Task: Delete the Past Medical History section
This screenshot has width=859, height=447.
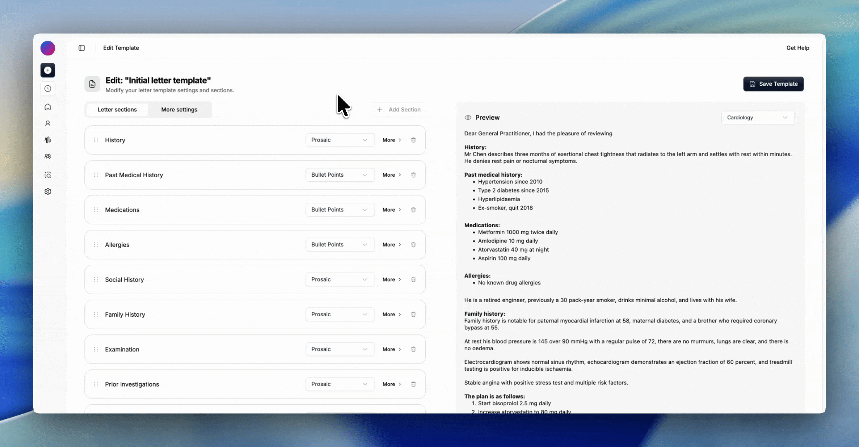Action: (x=413, y=175)
